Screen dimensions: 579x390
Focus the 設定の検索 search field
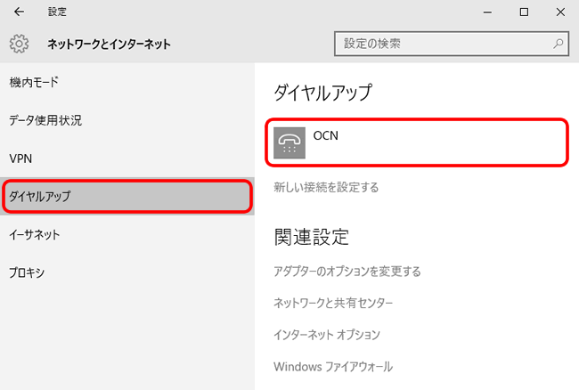pos(445,43)
